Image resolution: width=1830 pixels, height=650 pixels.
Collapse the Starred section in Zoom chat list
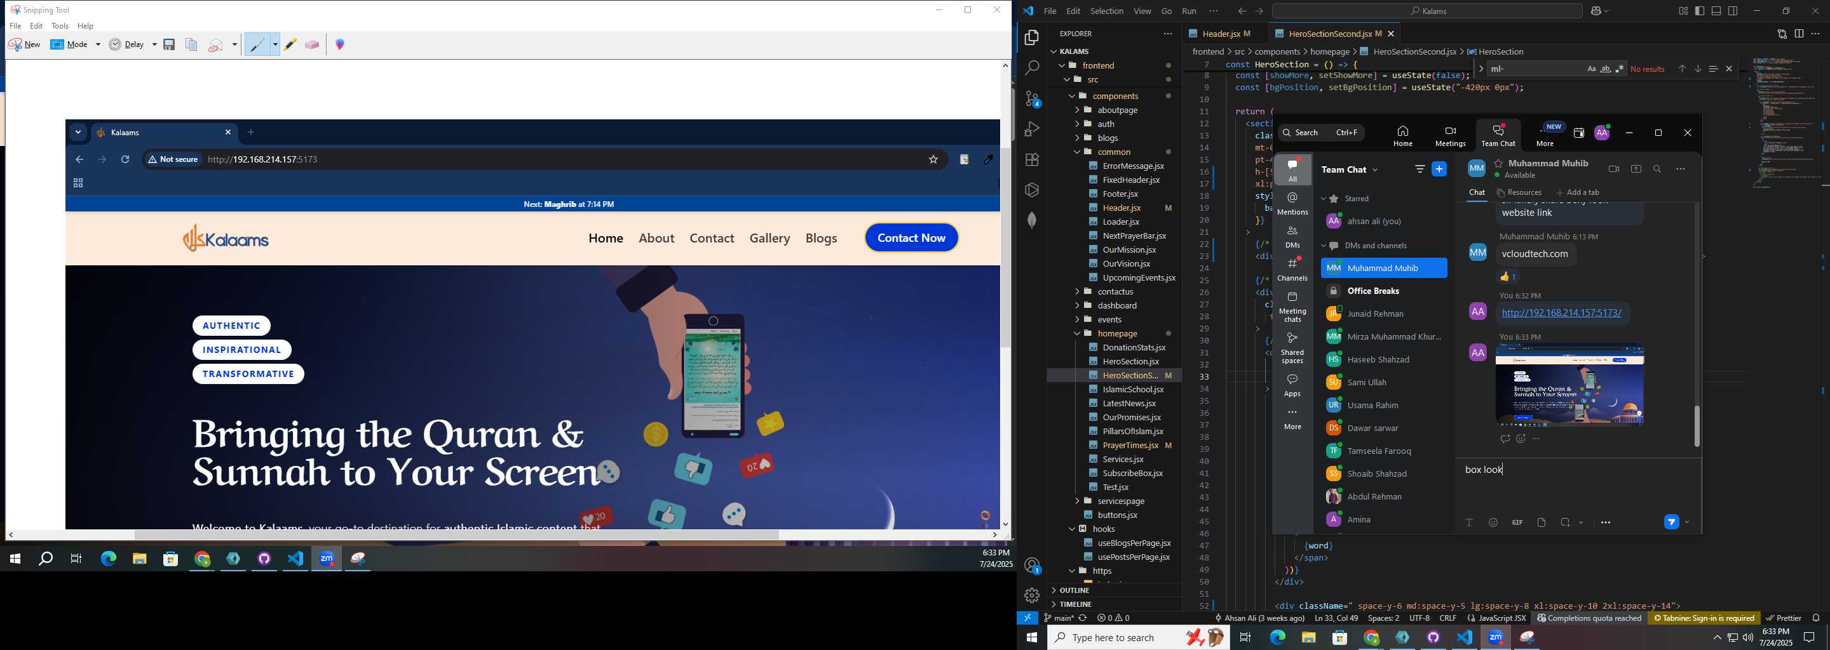point(1324,199)
